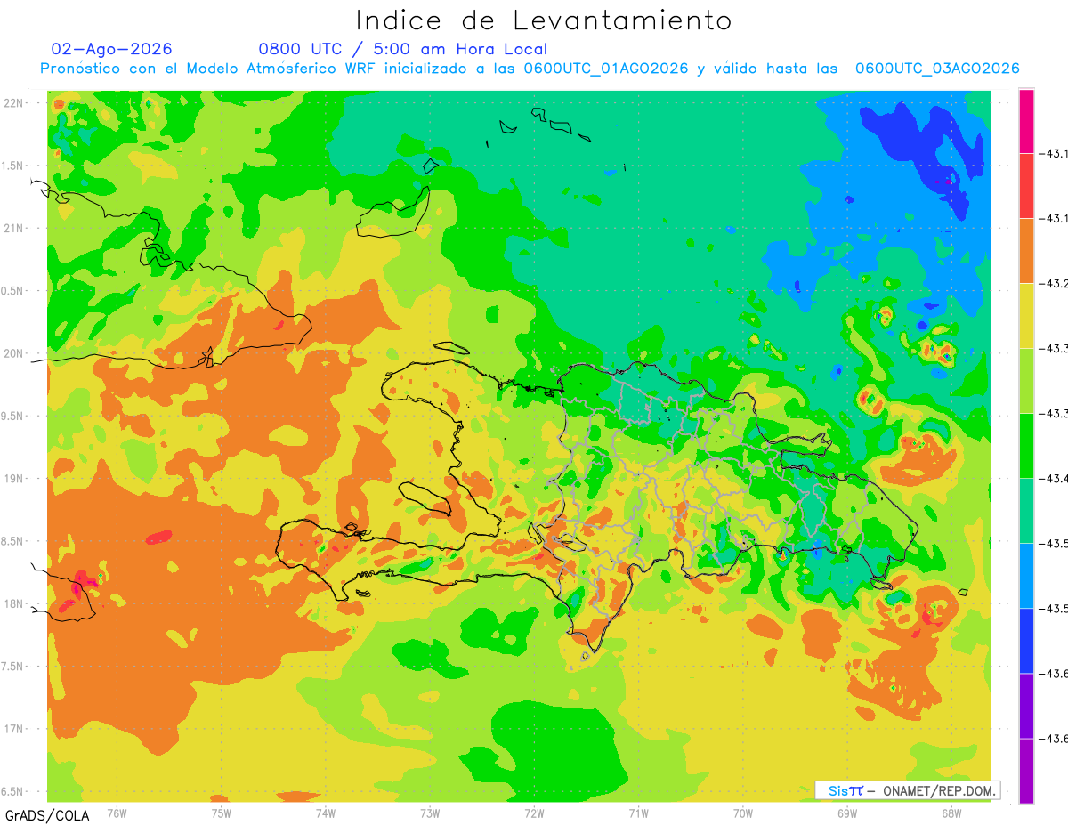The height and width of the screenshot is (825, 1068).
Task: Click the 21N latitude label
Action: click(13, 228)
